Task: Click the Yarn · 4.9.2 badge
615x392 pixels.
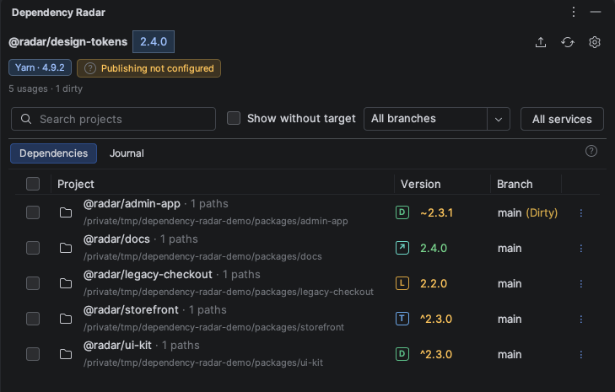Action: [x=40, y=67]
